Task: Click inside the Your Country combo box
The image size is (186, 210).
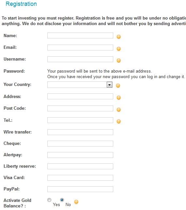Action: tap(80, 85)
